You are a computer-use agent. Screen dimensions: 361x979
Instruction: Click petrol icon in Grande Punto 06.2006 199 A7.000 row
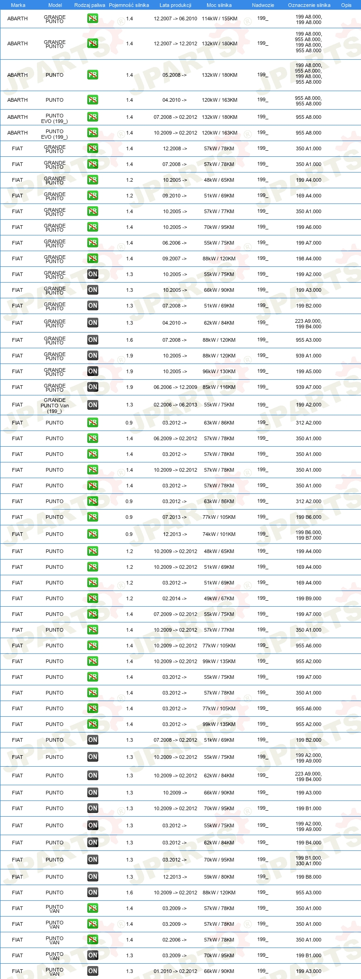[x=92, y=243]
